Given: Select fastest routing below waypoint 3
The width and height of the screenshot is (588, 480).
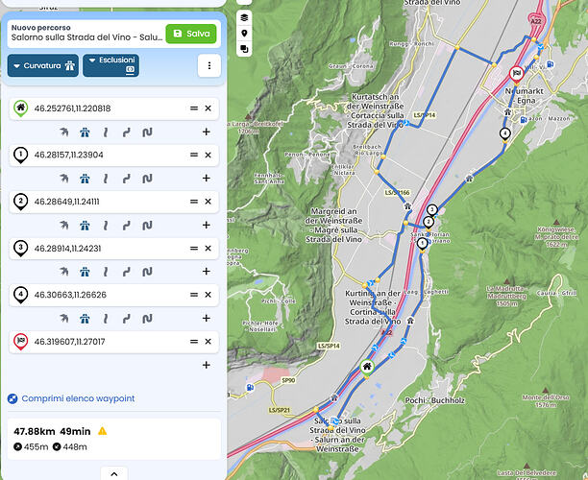Looking at the screenshot, I should (64, 272).
